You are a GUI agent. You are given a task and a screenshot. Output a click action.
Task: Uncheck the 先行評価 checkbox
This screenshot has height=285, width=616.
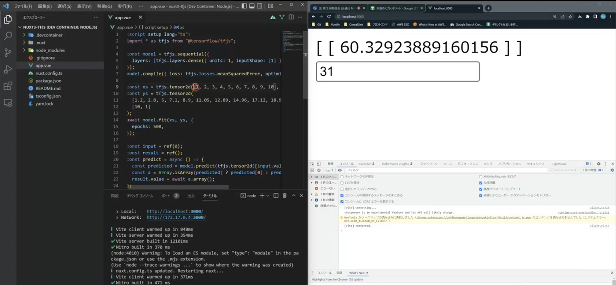pyautogui.click(x=481, y=183)
